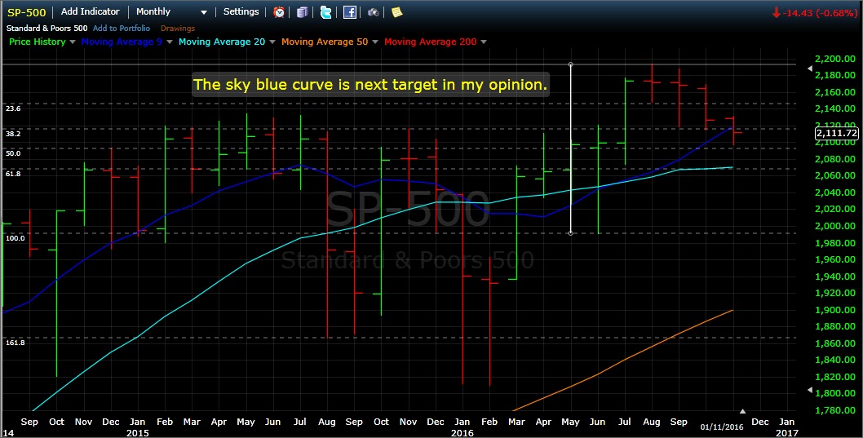Click the Drawings link

pos(178,28)
